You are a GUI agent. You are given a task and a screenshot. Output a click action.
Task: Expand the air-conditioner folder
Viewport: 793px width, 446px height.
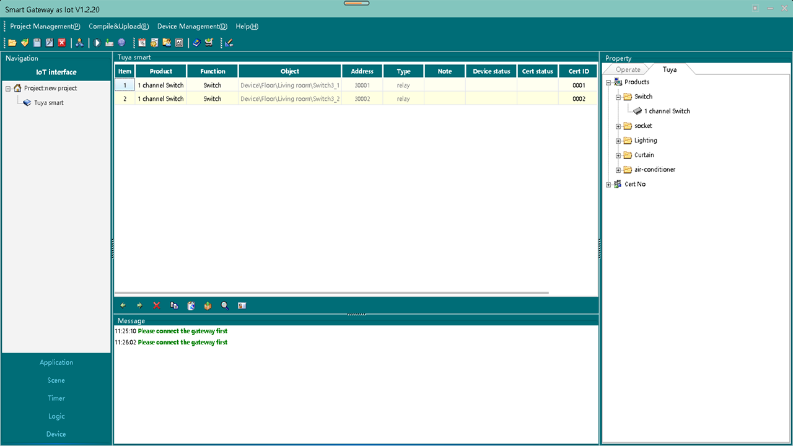pyautogui.click(x=618, y=170)
